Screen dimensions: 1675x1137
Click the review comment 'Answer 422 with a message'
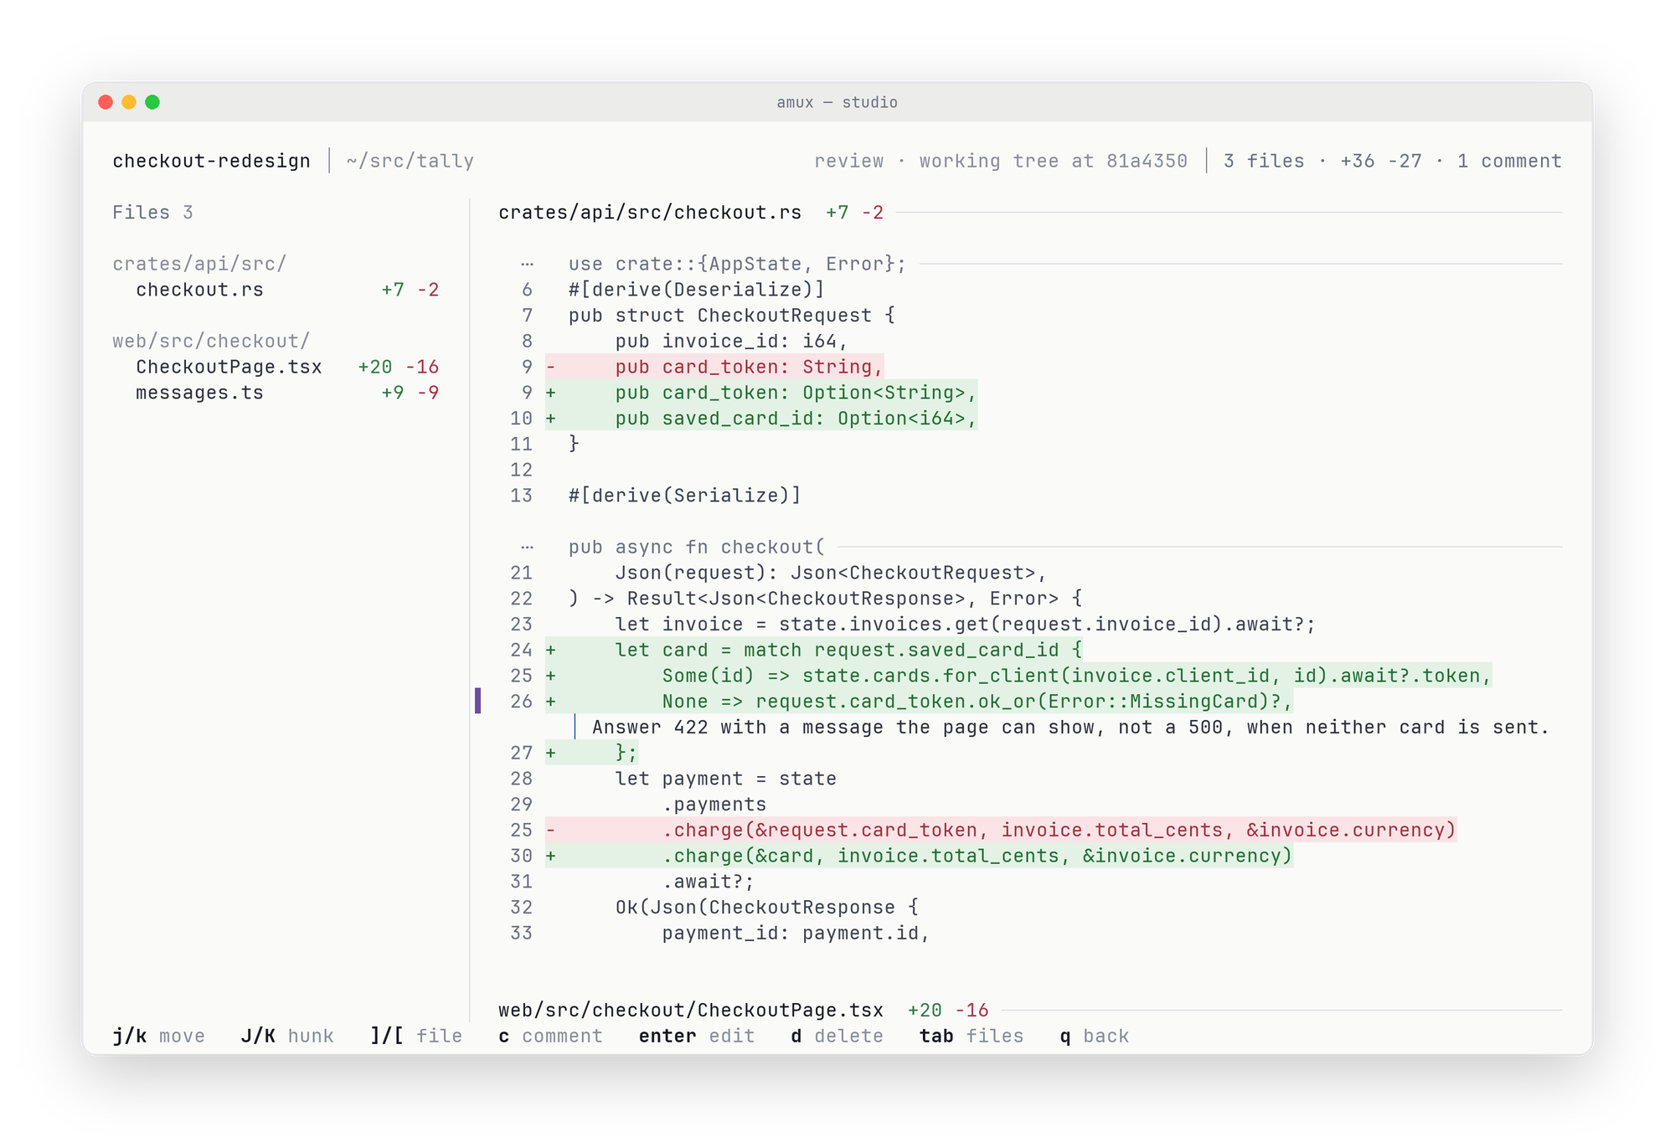tap(1070, 728)
